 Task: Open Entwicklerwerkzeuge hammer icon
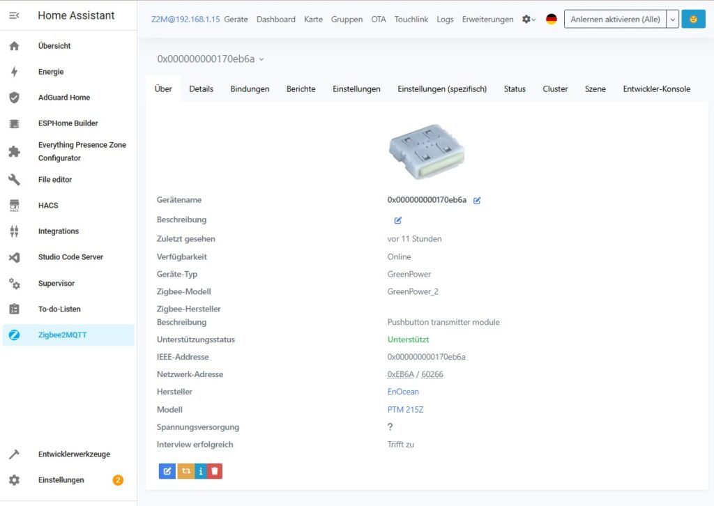click(x=14, y=454)
